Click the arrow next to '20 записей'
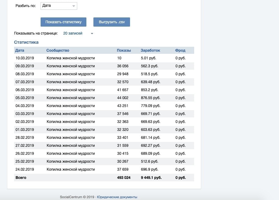 pyautogui.click(x=92, y=34)
